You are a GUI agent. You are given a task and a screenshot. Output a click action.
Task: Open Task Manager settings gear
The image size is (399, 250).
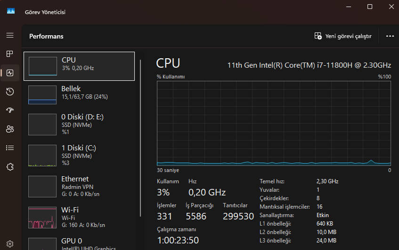pyautogui.click(x=10, y=244)
